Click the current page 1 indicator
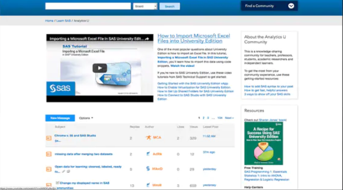 (x=199, y=118)
